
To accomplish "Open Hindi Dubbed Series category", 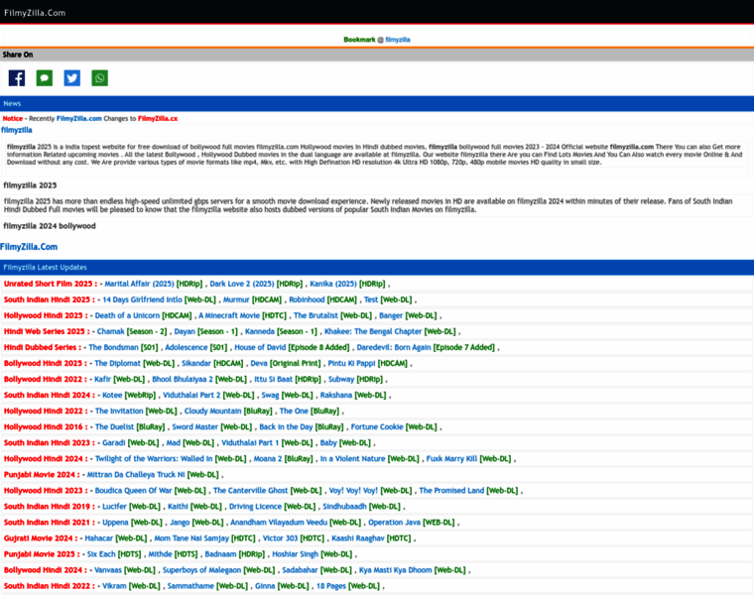I will (43, 347).
